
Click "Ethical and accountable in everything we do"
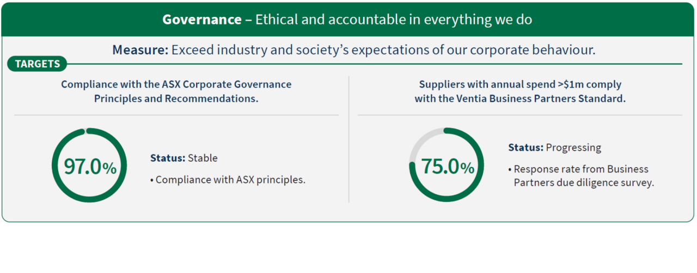(393, 20)
